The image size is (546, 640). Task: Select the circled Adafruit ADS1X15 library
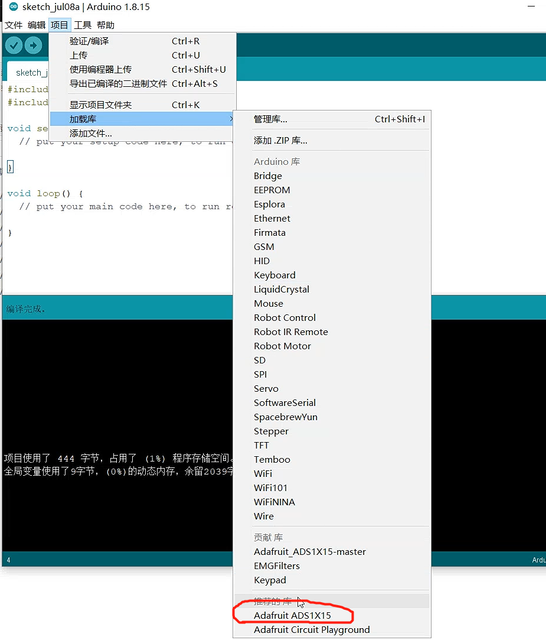(x=292, y=615)
